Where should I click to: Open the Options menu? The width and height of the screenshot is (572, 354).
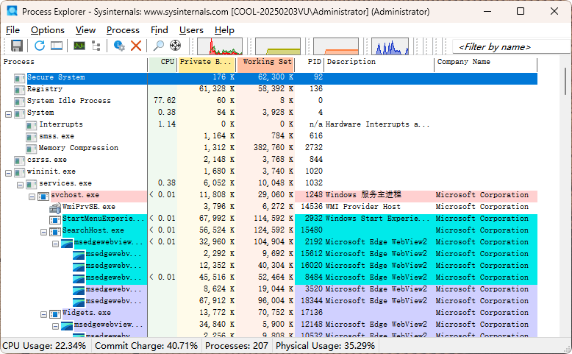point(48,30)
